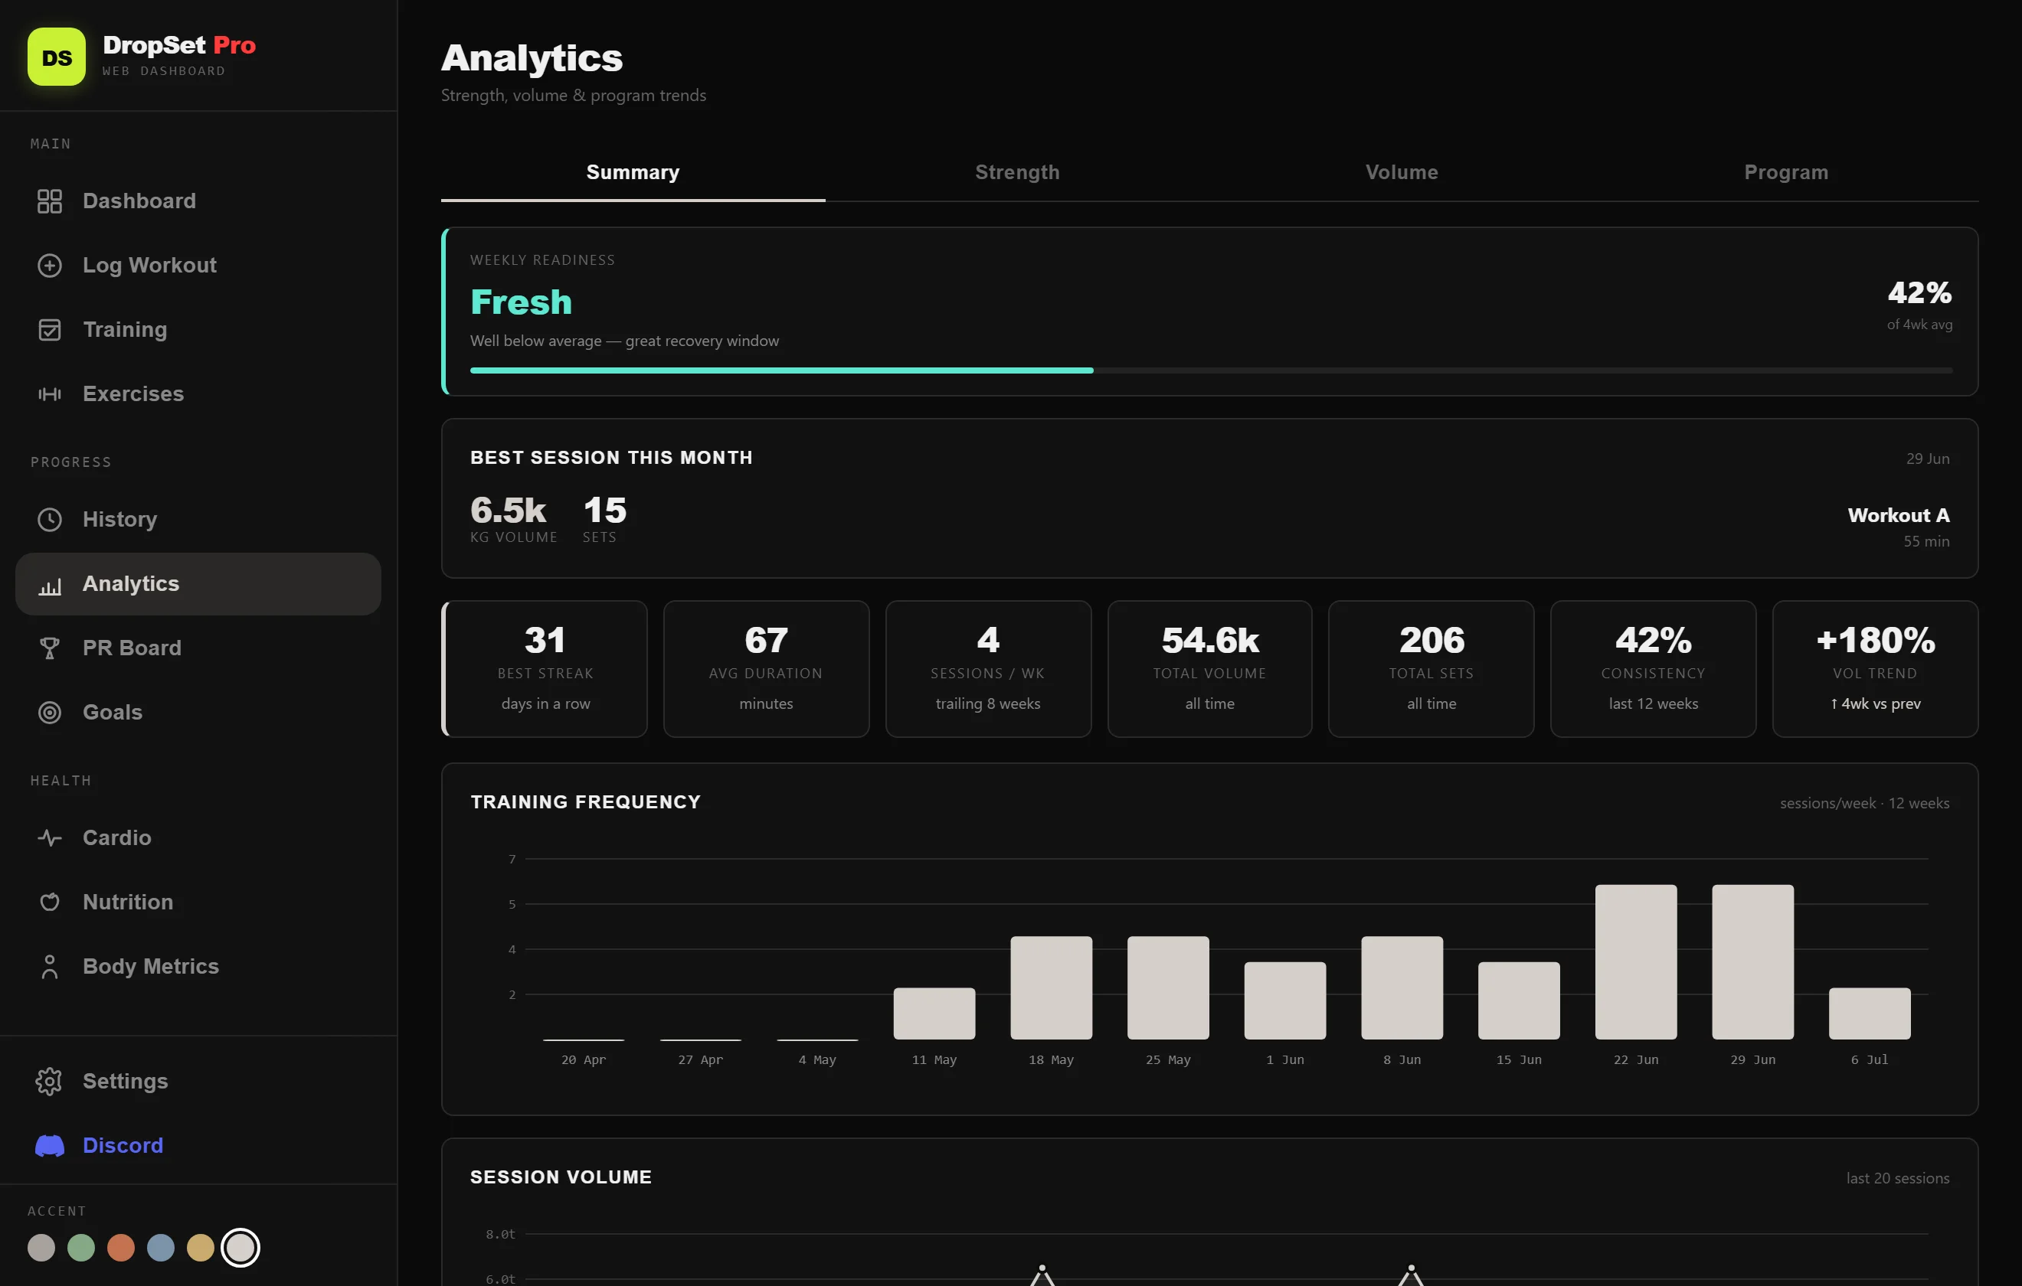Click the Nutrition apple icon
Image resolution: width=2022 pixels, height=1286 pixels.
(x=50, y=902)
